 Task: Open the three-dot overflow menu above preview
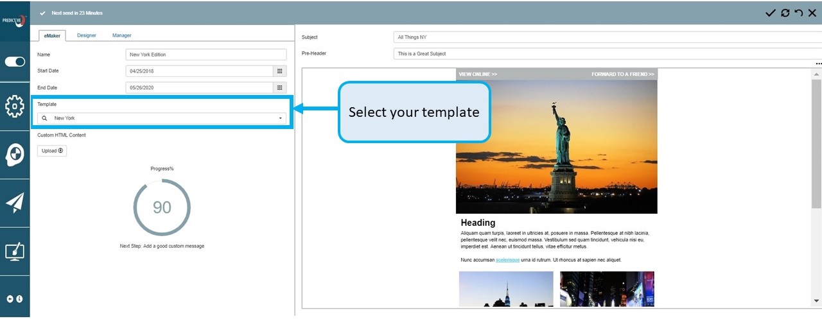click(x=818, y=64)
